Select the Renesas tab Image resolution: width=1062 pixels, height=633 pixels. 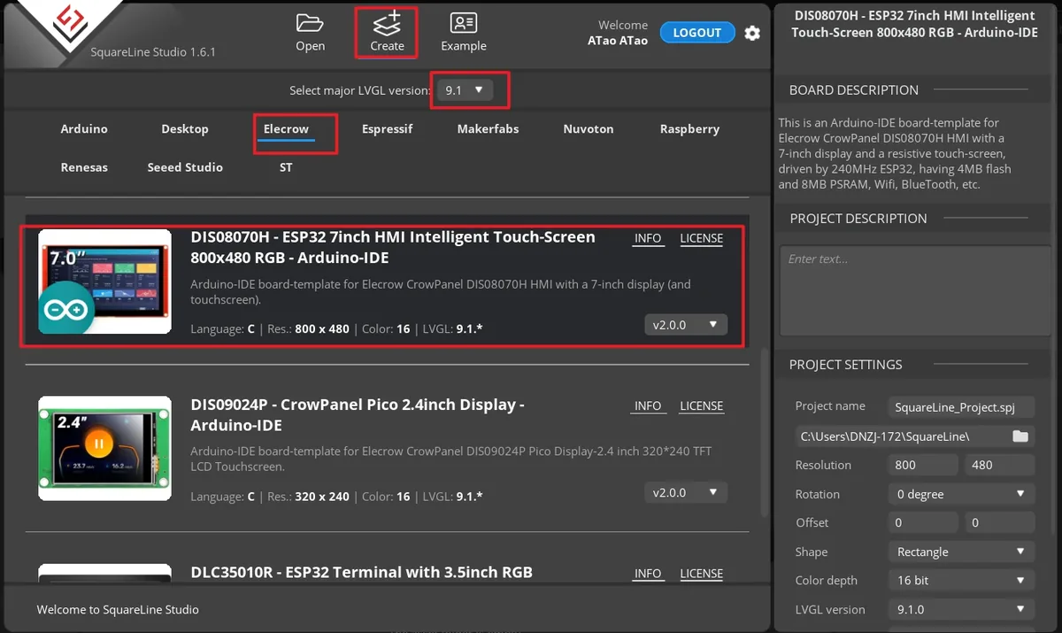(84, 167)
